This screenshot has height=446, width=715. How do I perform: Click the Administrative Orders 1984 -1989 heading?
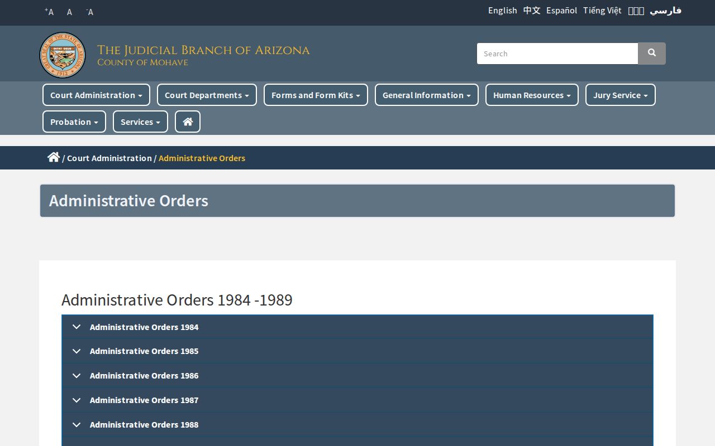point(177,299)
